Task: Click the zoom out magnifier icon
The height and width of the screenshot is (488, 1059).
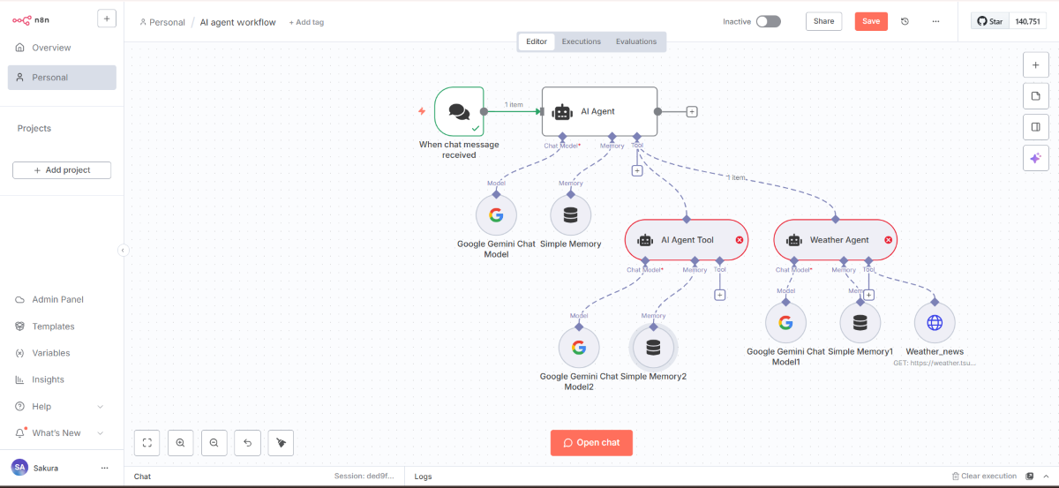Action: (x=214, y=443)
